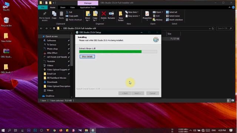Open Tv Serious folder shortcut
The image size is (237, 133).
[51, 45]
